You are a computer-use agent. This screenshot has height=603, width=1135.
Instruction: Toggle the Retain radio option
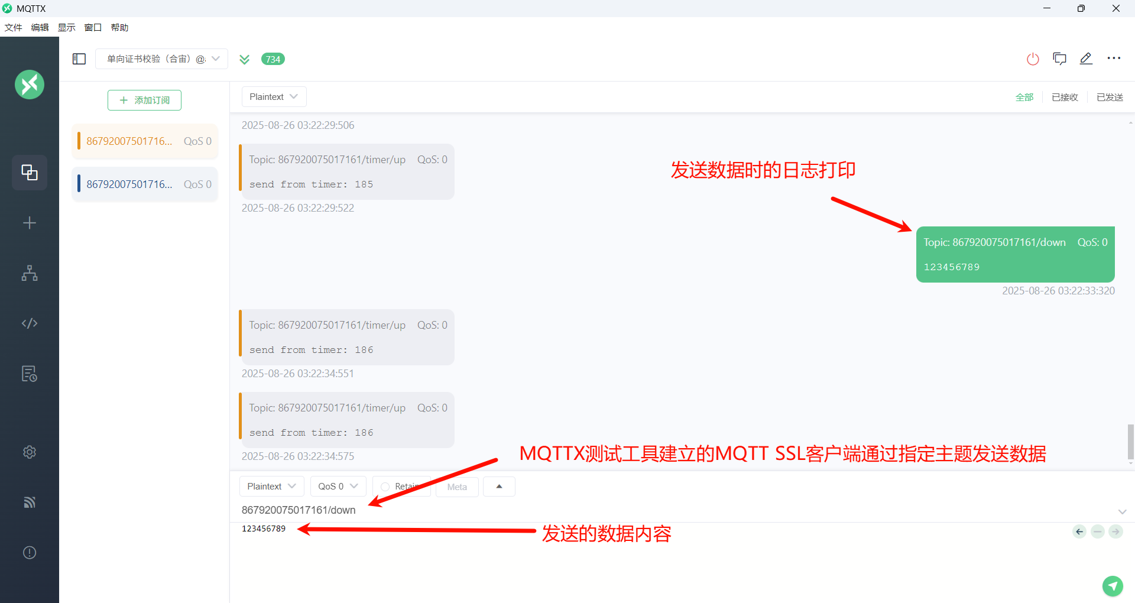(385, 487)
